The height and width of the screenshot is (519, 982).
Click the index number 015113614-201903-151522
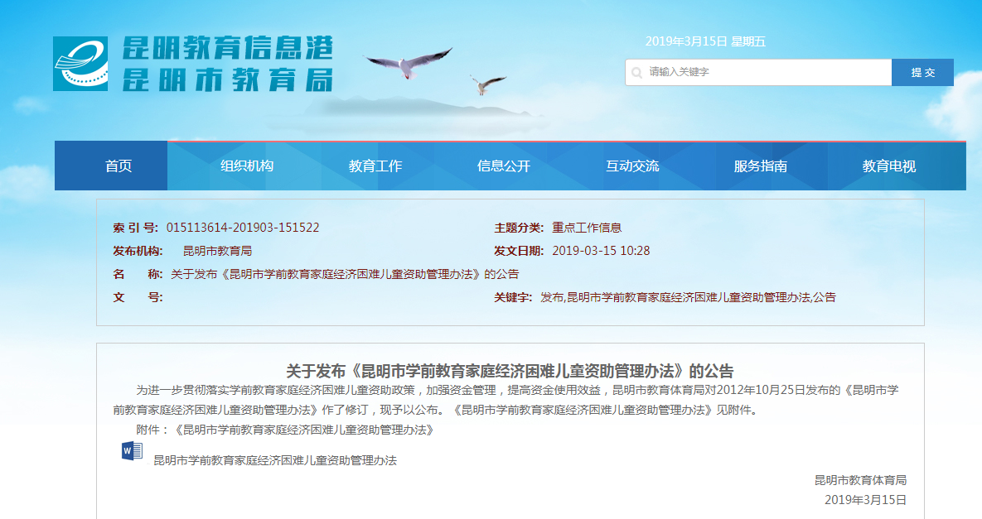click(x=243, y=228)
